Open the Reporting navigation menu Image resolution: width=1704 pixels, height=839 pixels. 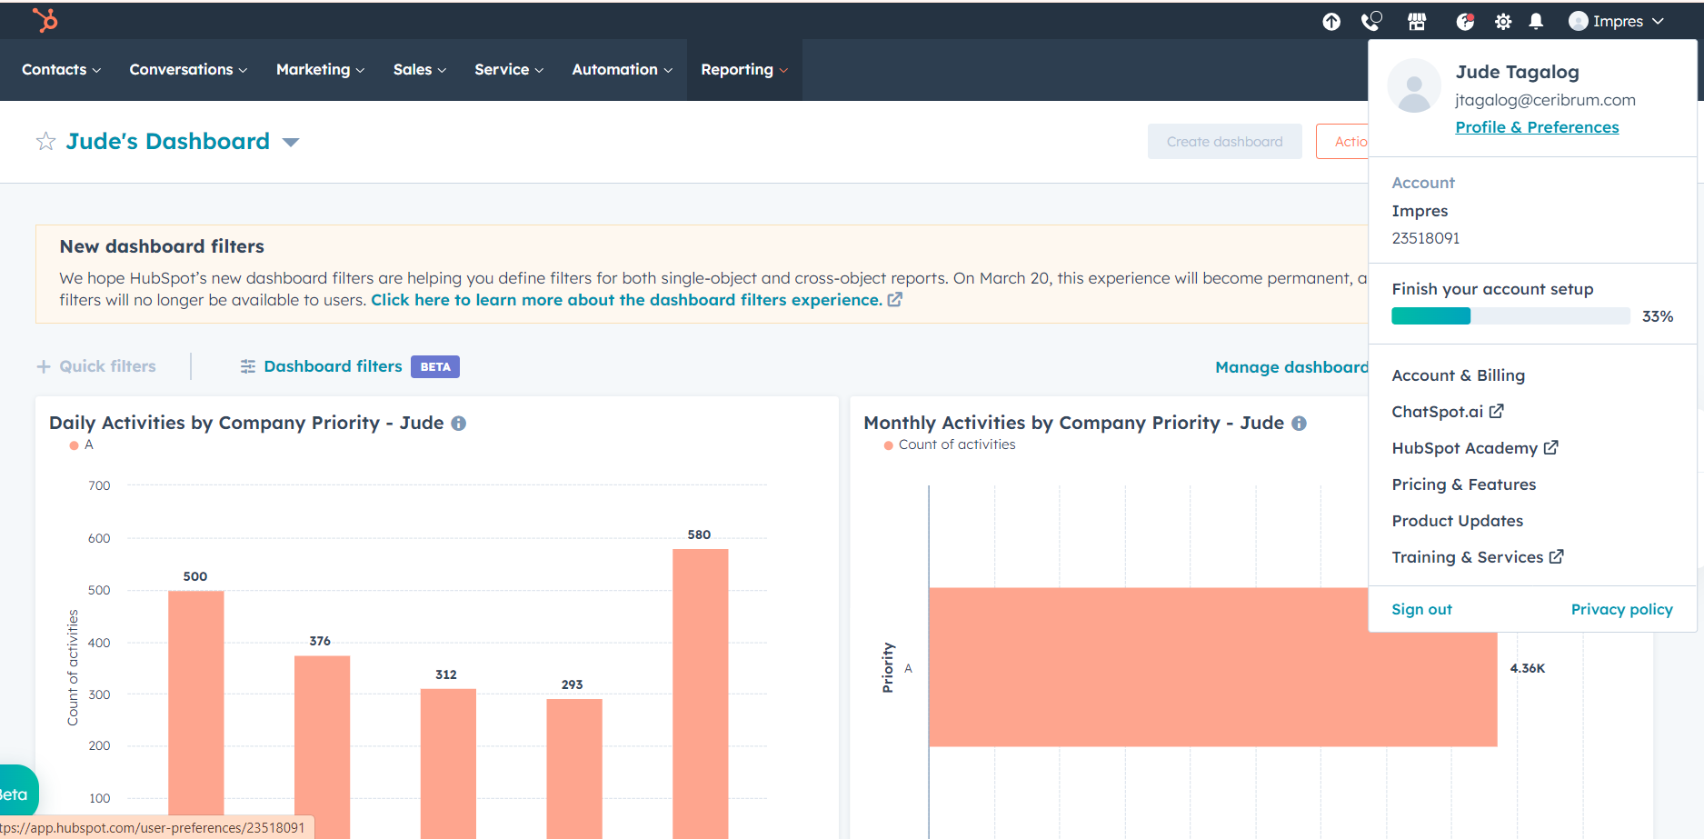tap(743, 70)
